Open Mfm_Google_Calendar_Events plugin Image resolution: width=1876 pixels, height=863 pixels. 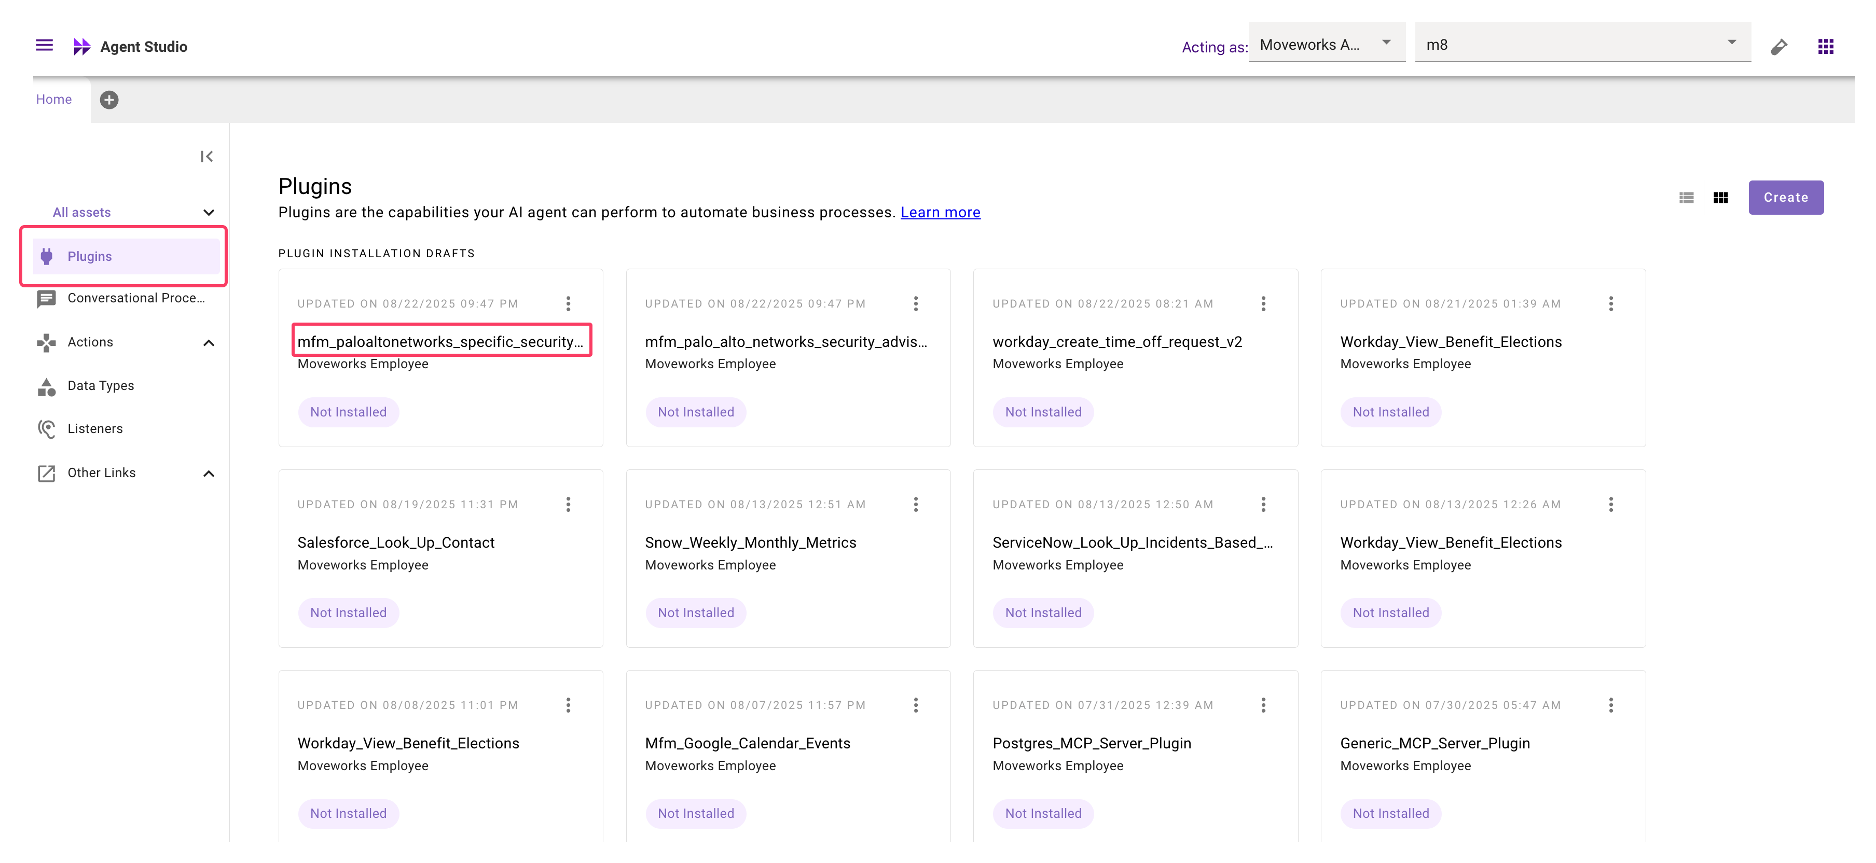[x=747, y=744]
